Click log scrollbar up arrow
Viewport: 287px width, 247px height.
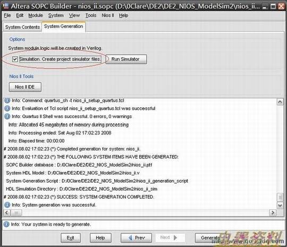pyautogui.click(x=280, y=102)
